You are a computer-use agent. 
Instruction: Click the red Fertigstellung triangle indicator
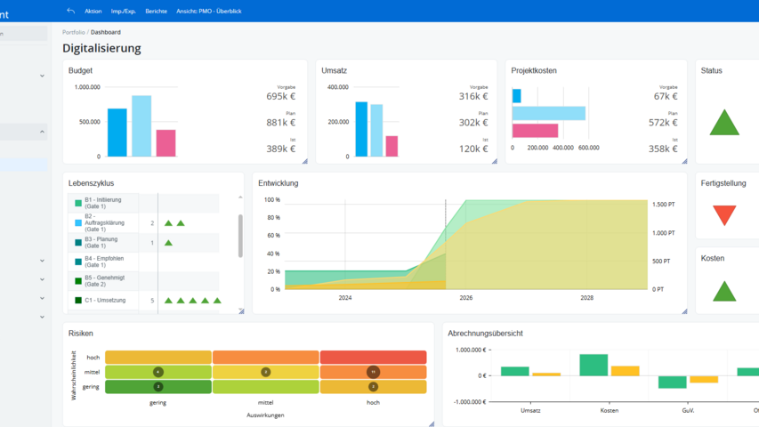724,214
